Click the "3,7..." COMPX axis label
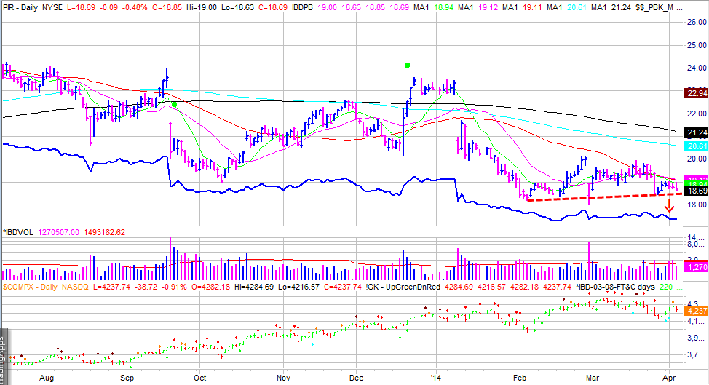 click(695, 355)
